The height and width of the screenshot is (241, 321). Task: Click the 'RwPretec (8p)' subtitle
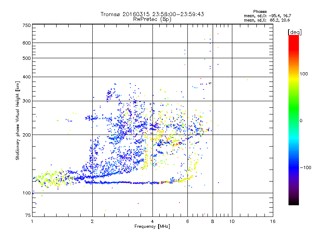[152, 19]
